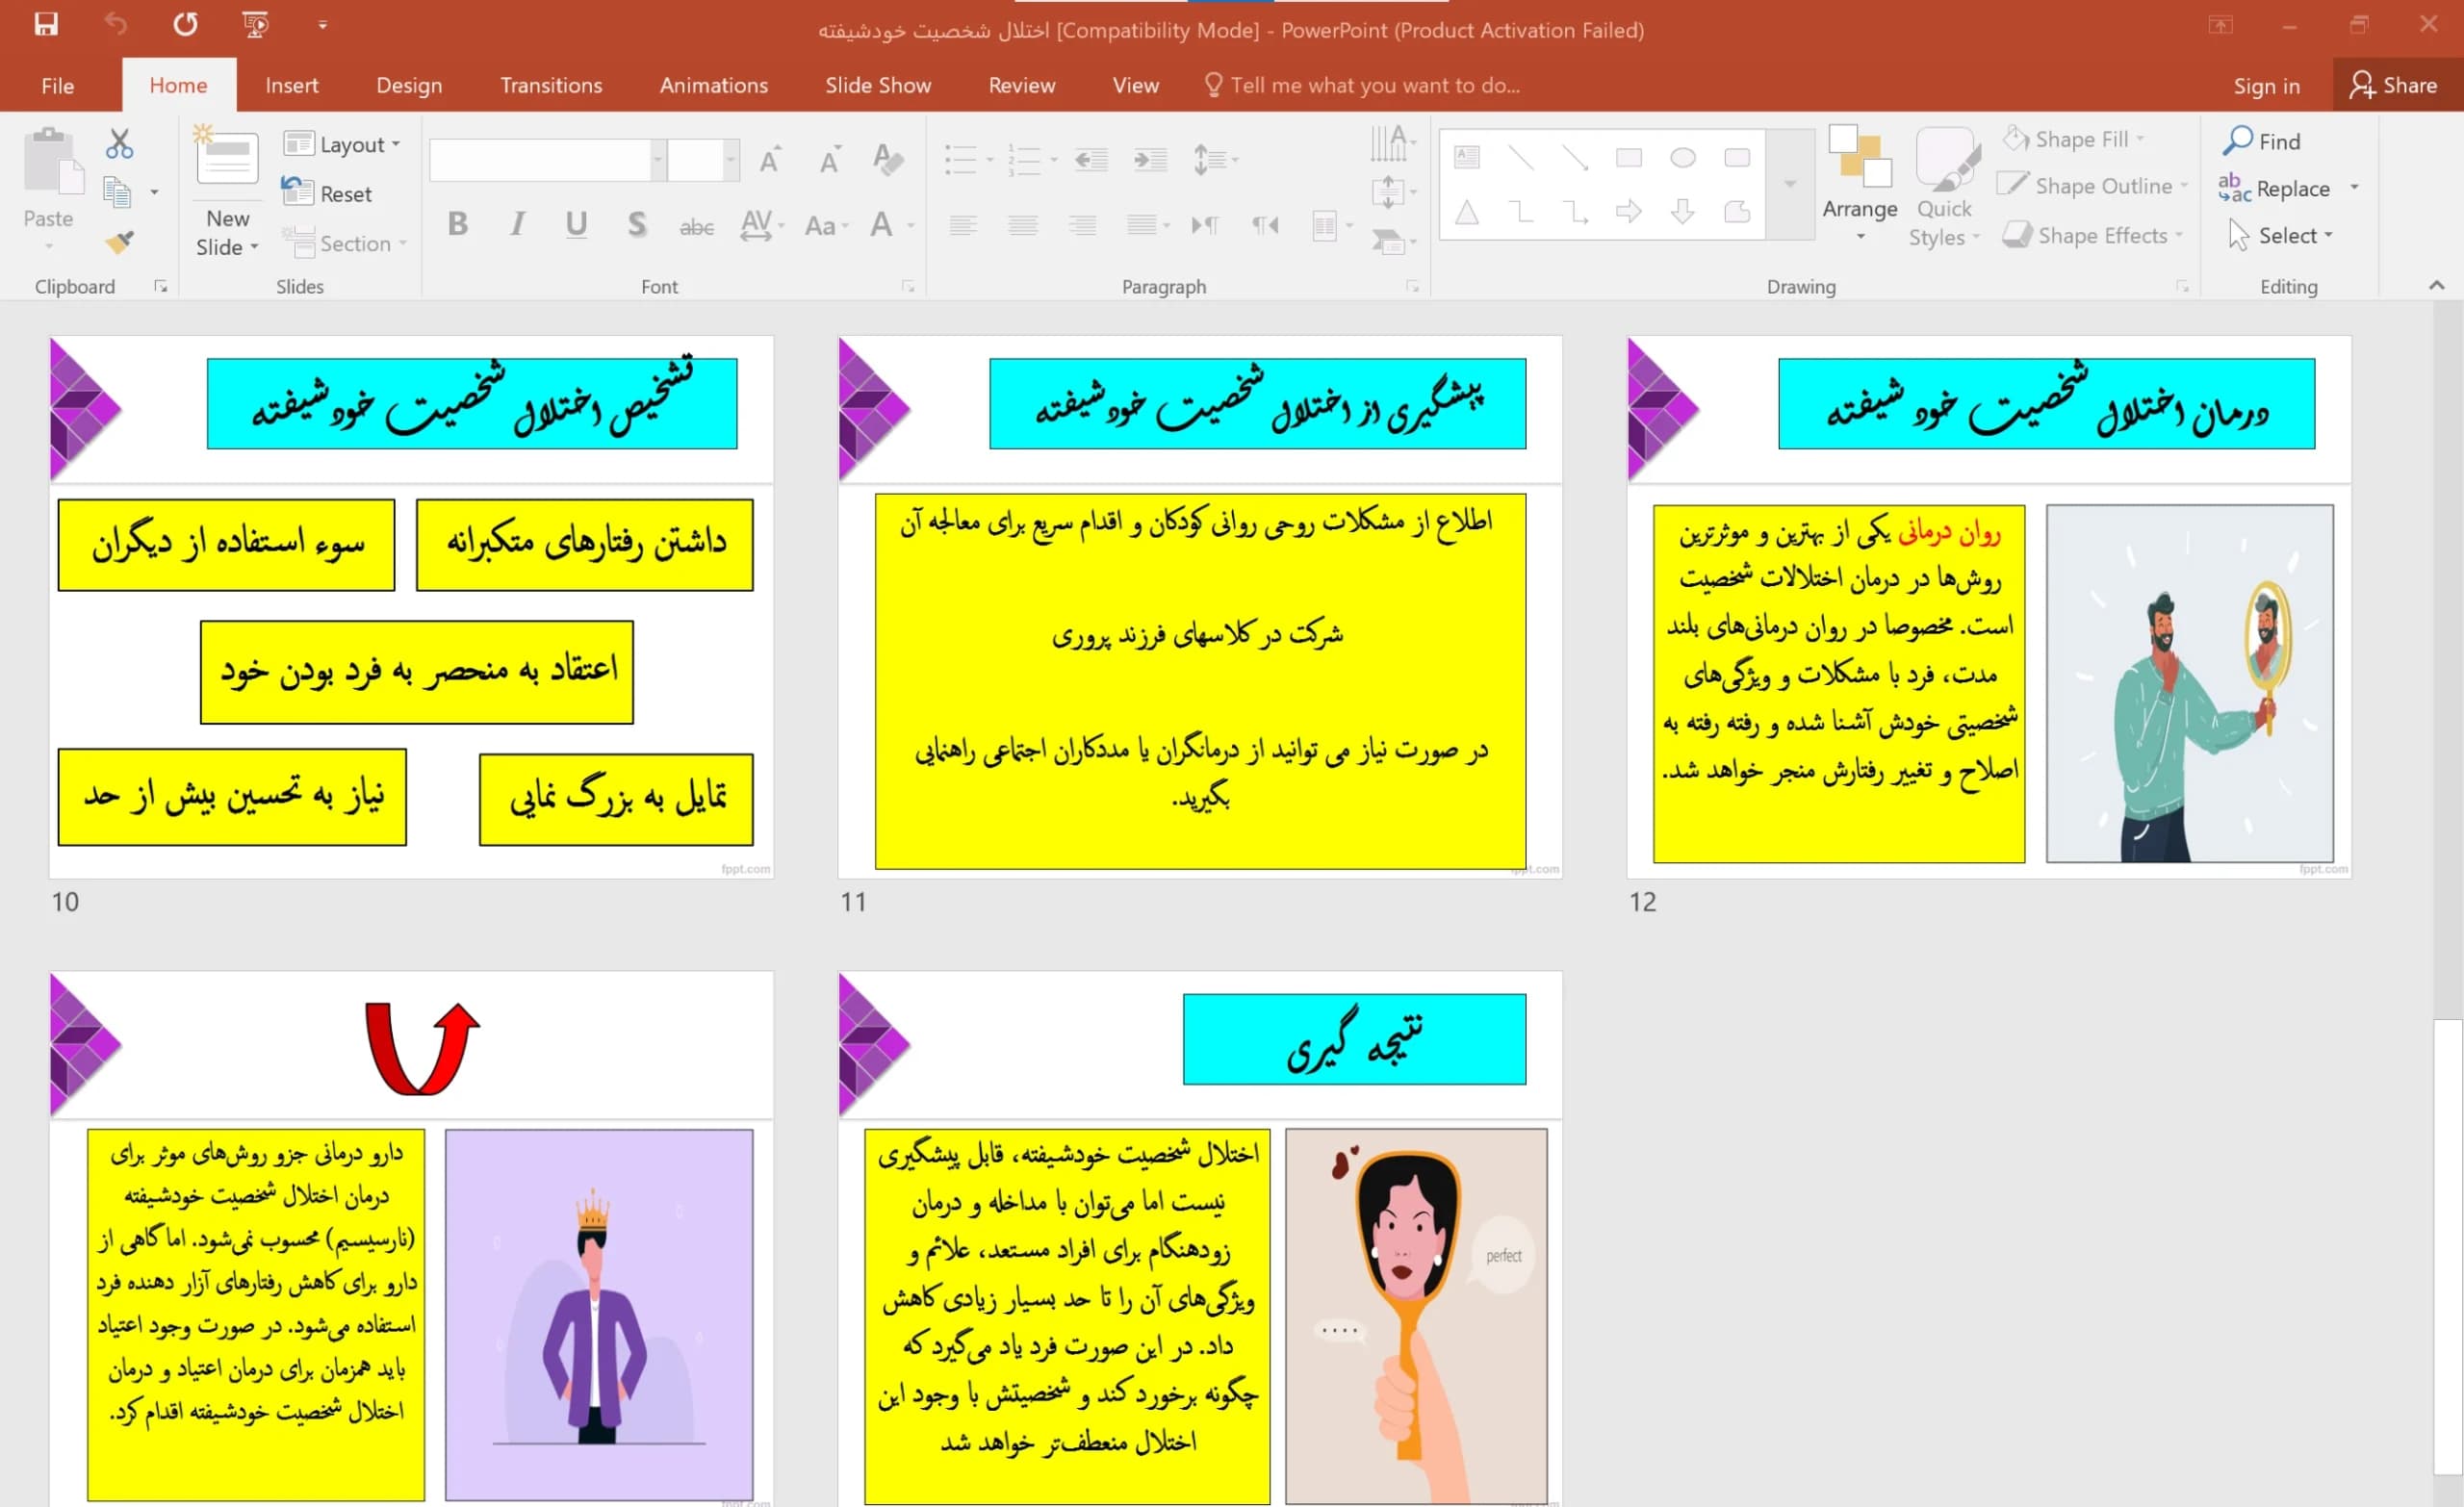Toggle Center paragraph alignment
The width and height of the screenshot is (2464, 1507).
1022,225
